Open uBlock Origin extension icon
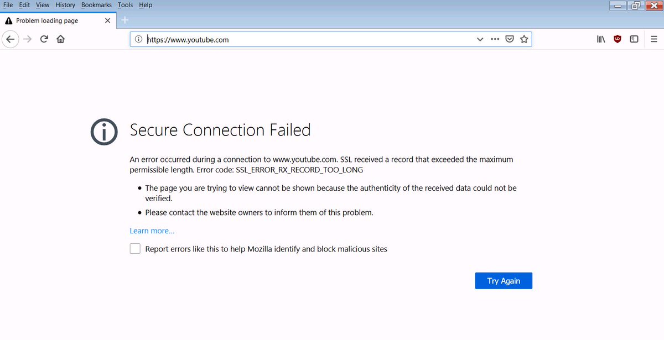The width and height of the screenshot is (664, 340). (x=618, y=39)
